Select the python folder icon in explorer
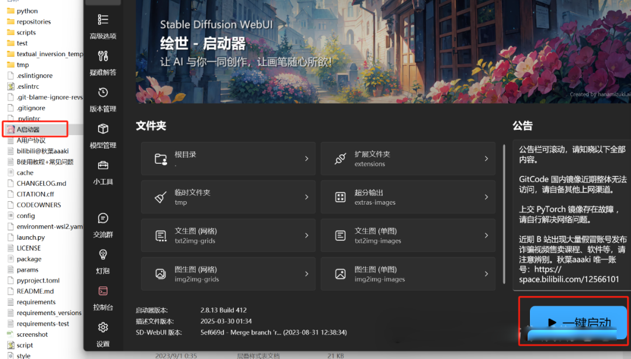 [11, 11]
